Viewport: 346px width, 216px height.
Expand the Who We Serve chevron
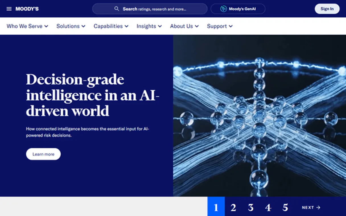click(46, 26)
